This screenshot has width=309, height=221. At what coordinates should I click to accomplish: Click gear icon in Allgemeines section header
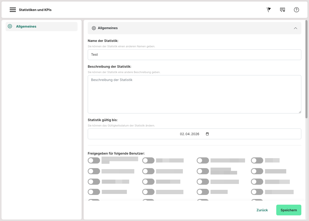tap(94, 28)
